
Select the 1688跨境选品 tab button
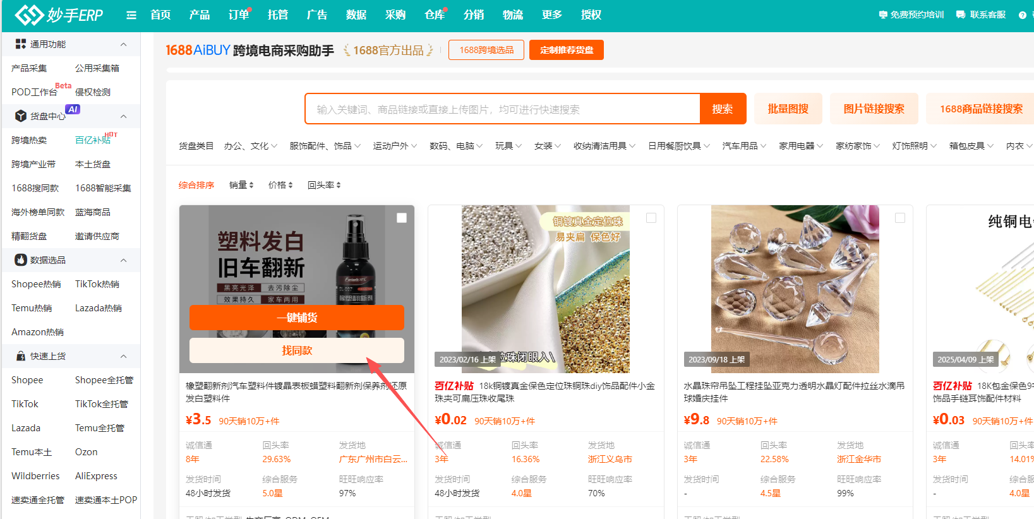pyautogui.click(x=486, y=50)
